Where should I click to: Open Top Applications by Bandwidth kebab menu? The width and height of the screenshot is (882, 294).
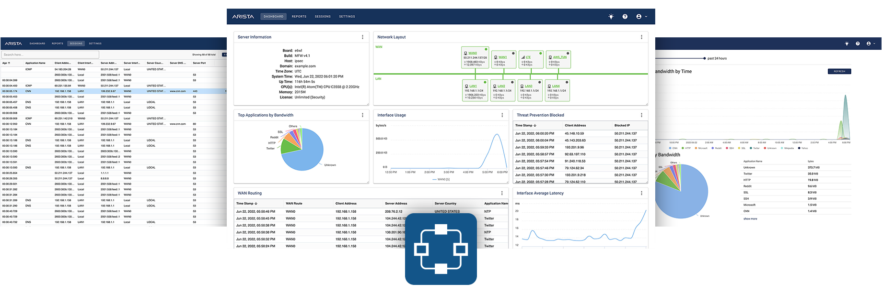pyautogui.click(x=362, y=115)
